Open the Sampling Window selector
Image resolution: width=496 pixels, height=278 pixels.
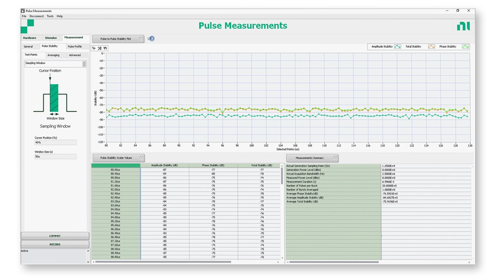[x=53, y=63]
